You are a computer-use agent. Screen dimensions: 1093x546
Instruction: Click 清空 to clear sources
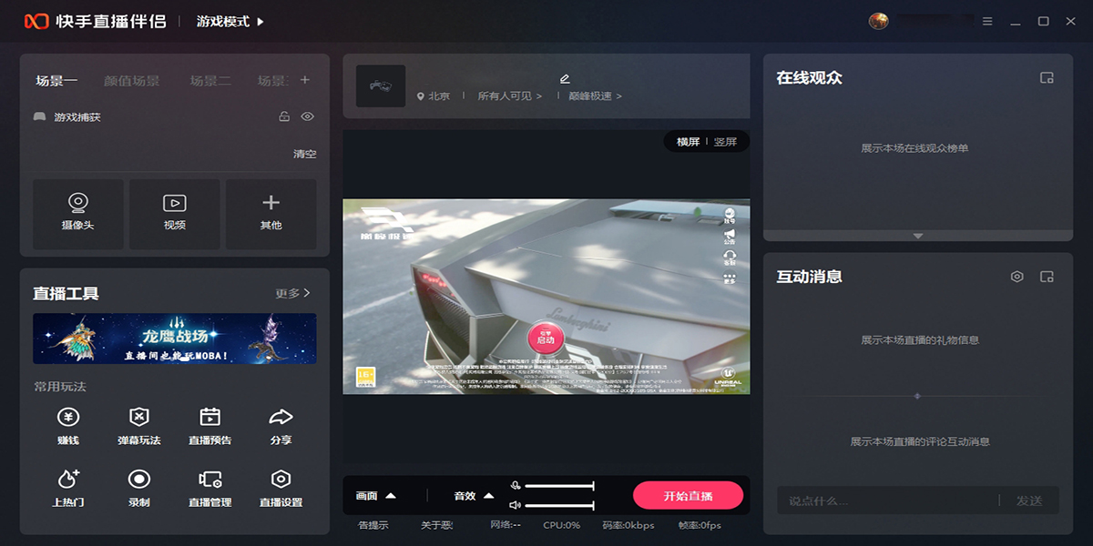(305, 154)
